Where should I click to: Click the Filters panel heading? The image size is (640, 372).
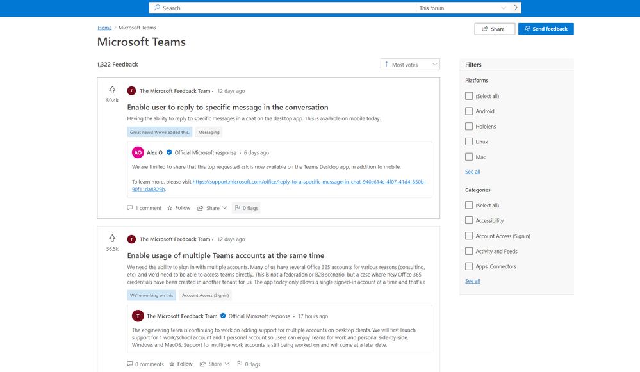click(473, 65)
